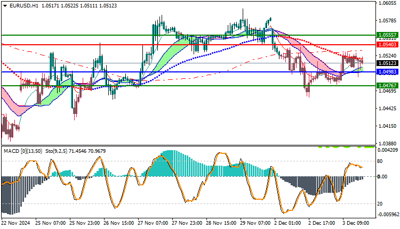Open the chart dropdown arrow beside EURUSD,H1
The image size is (400, 229).
[5, 6]
